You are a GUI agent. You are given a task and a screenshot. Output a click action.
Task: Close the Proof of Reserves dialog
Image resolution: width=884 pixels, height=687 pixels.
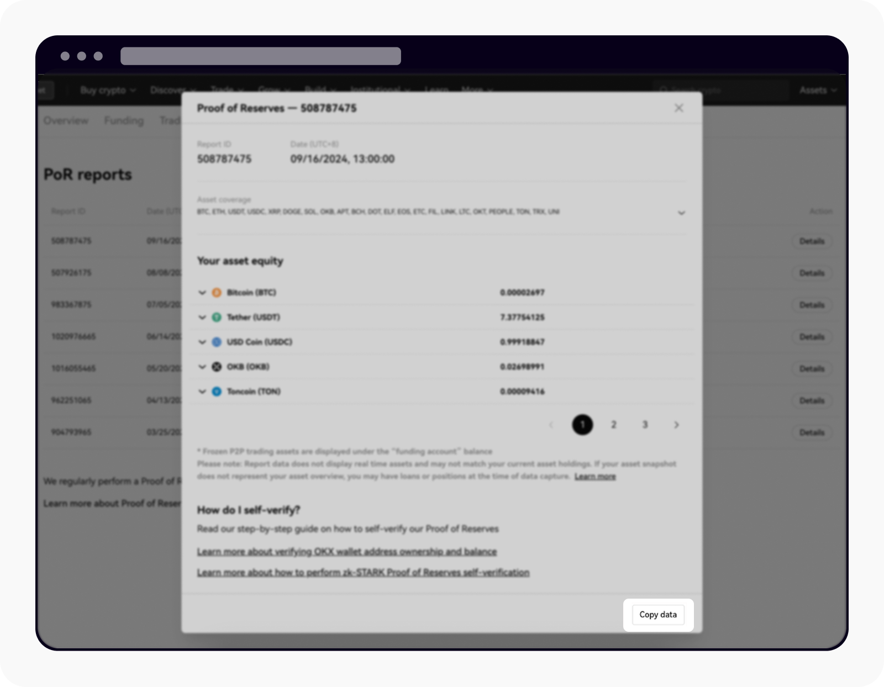[678, 108]
